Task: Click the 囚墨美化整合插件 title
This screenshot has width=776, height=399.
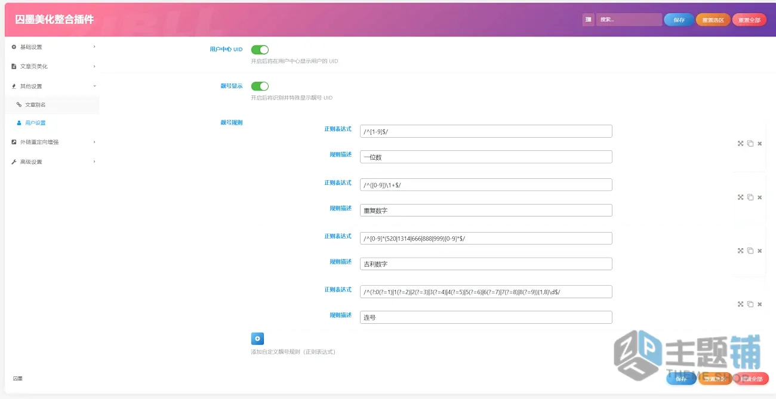Action: coord(54,20)
